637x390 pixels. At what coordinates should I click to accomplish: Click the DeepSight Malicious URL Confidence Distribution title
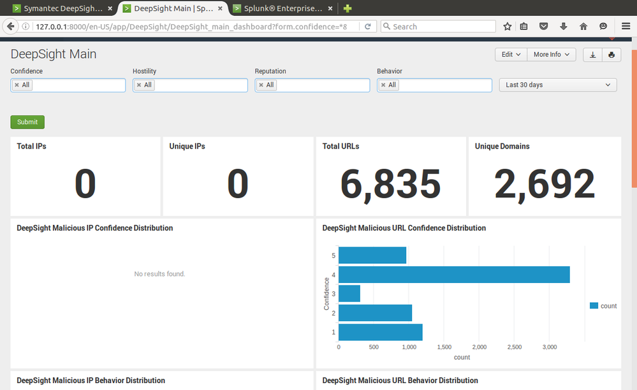[x=404, y=228]
